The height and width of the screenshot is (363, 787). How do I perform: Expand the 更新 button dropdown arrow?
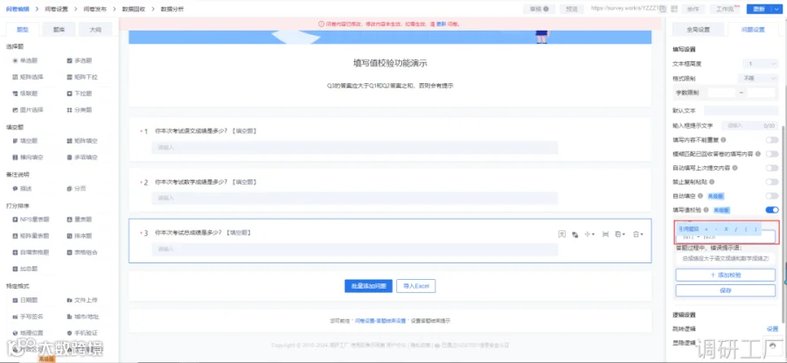tap(777, 9)
